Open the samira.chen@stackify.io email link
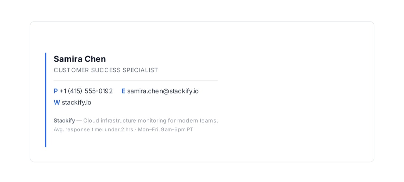 [163, 91]
